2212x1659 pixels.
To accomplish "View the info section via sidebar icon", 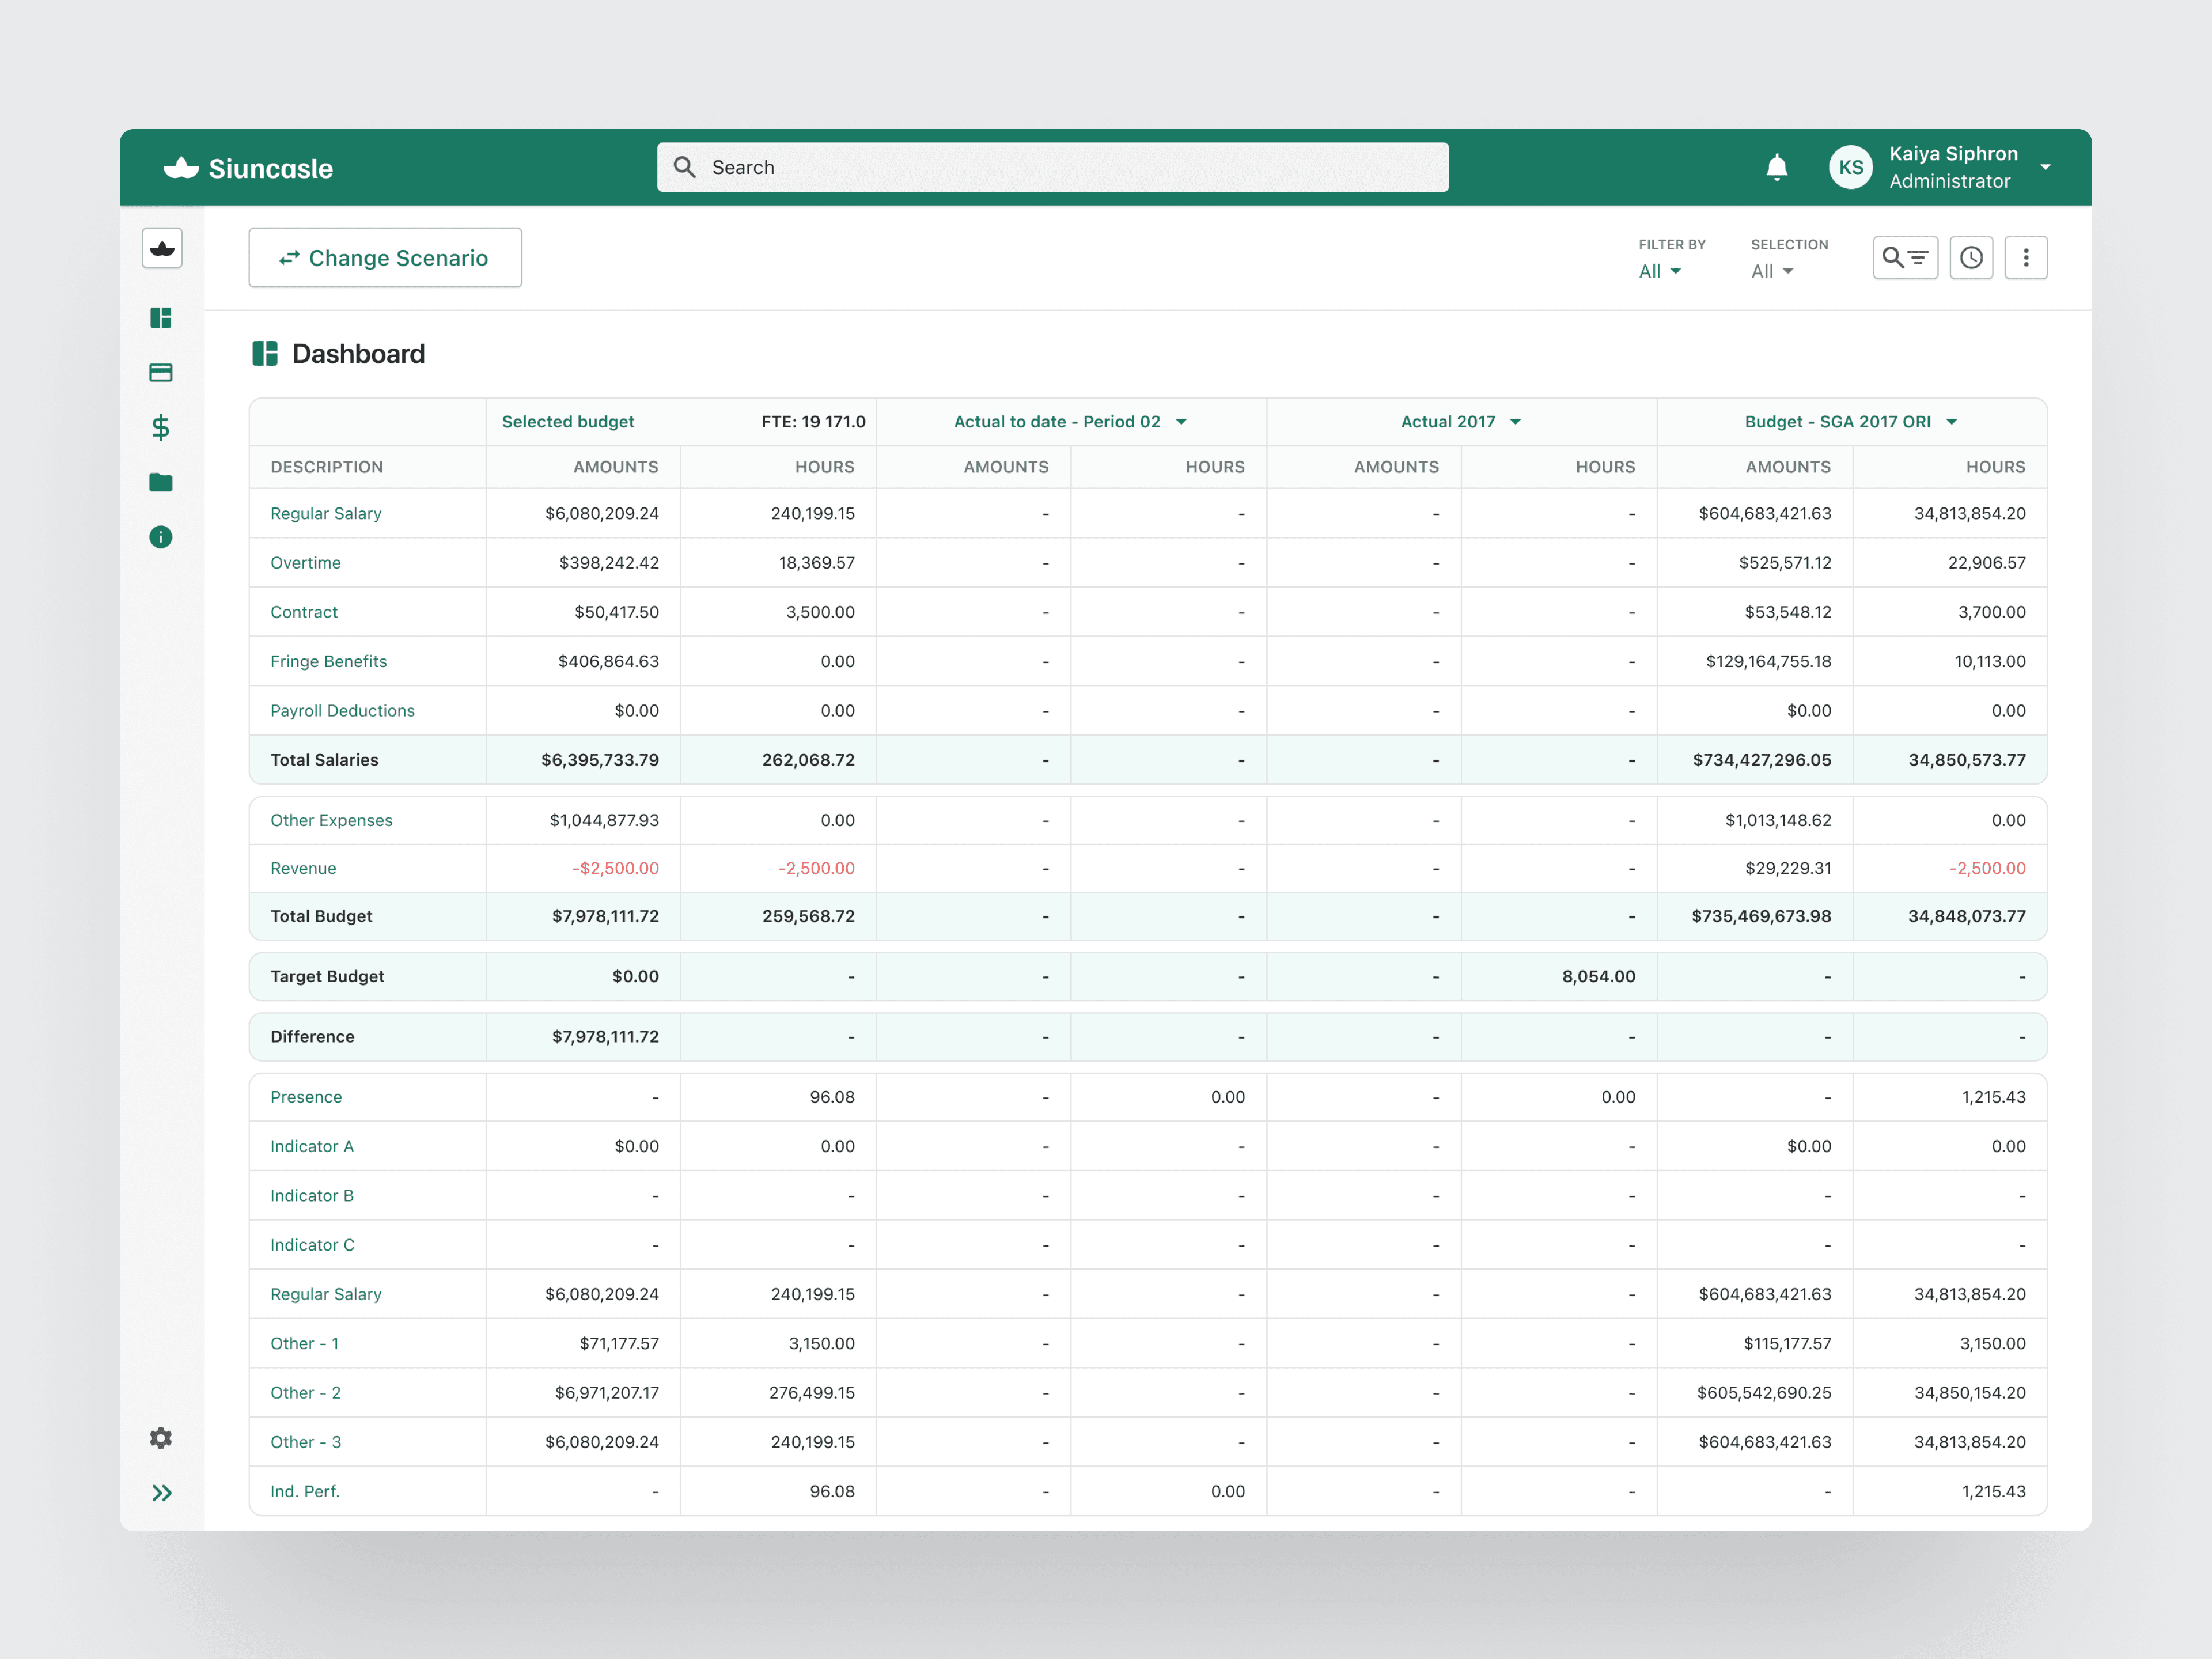I will coord(161,537).
